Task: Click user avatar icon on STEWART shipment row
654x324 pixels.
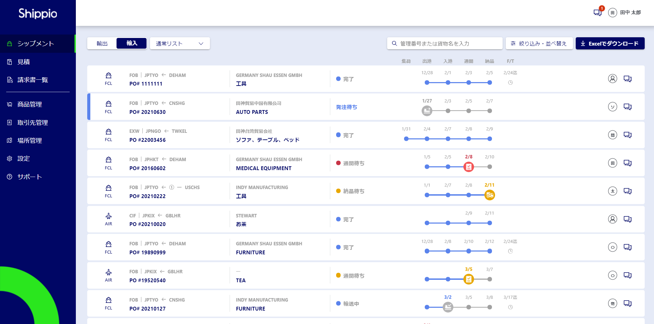Action: click(612, 219)
